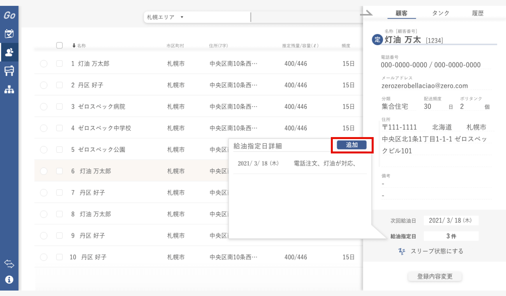The width and height of the screenshot is (506, 296).
Task: Check the box for row 2 丹区 好子
Action: [x=60, y=85]
